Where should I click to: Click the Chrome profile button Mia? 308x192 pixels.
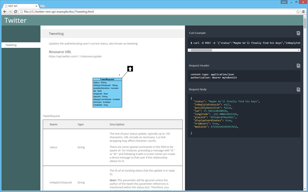point(284,2)
